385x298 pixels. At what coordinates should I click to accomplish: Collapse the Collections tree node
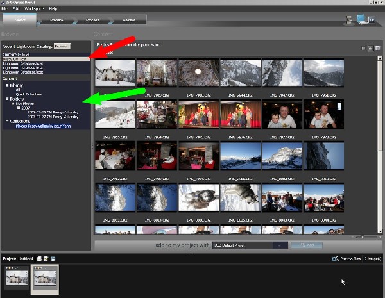point(7,121)
